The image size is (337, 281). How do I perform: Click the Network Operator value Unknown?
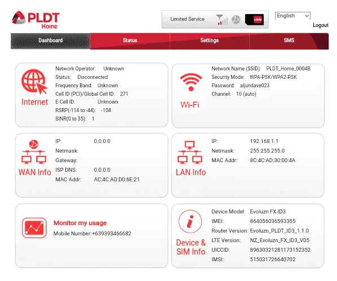[x=114, y=69]
